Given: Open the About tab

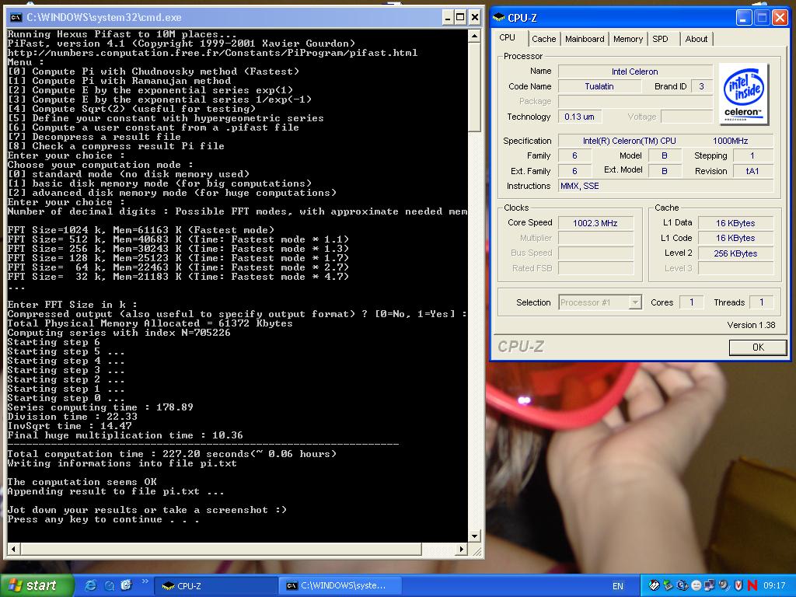Looking at the screenshot, I should click(x=696, y=39).
